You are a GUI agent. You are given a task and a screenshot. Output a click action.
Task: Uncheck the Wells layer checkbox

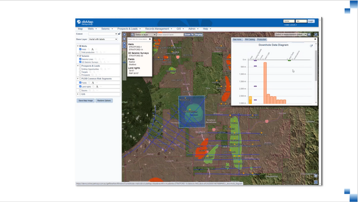point(80,49)
